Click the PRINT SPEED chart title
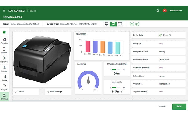 (81, 34)
